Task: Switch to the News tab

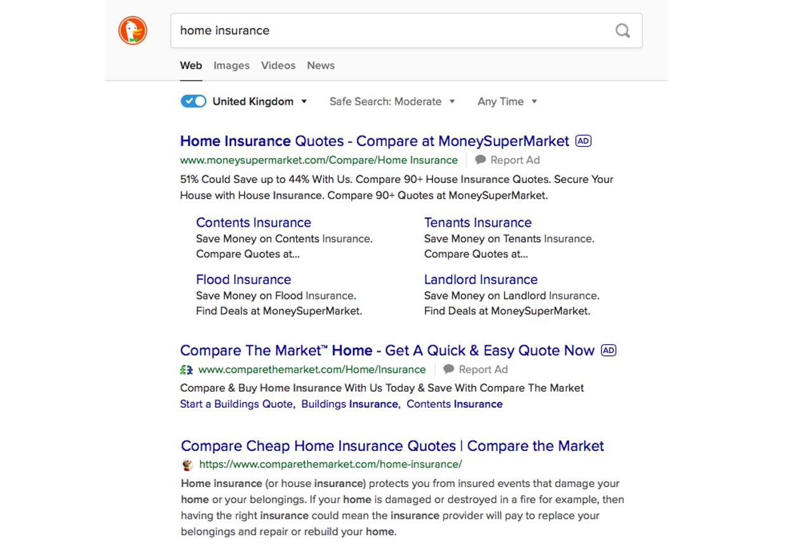Action: point(321,65)
